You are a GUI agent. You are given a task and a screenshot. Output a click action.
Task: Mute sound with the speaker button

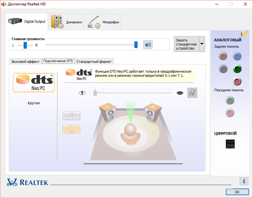pyautogui.click(x=148, y=45)
